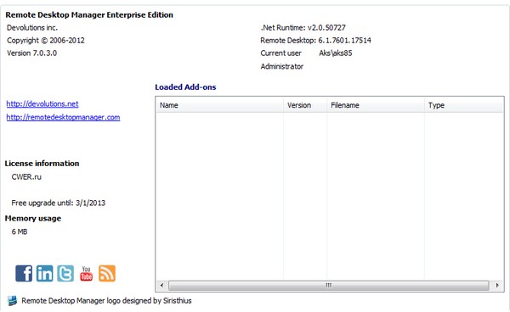Sort add-ons by Filename column

click(376, 105)
